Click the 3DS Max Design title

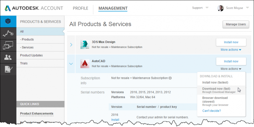coord(103,42)
